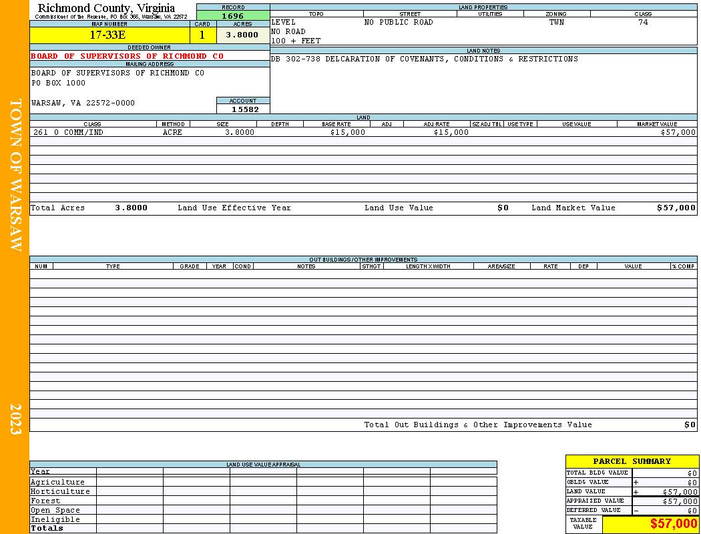The image size is (701, 534).
Task: Click the Ineligible row label
Action: 55,520
